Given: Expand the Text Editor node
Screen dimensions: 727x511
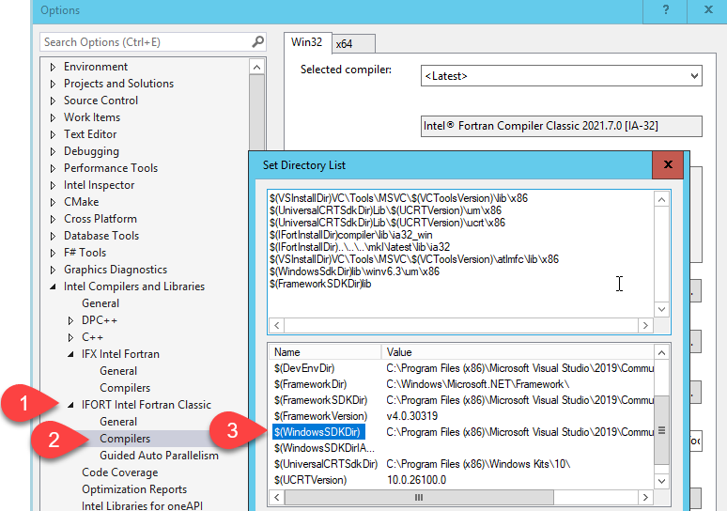Looking at the screenshot, I should [x=53, y=134].
